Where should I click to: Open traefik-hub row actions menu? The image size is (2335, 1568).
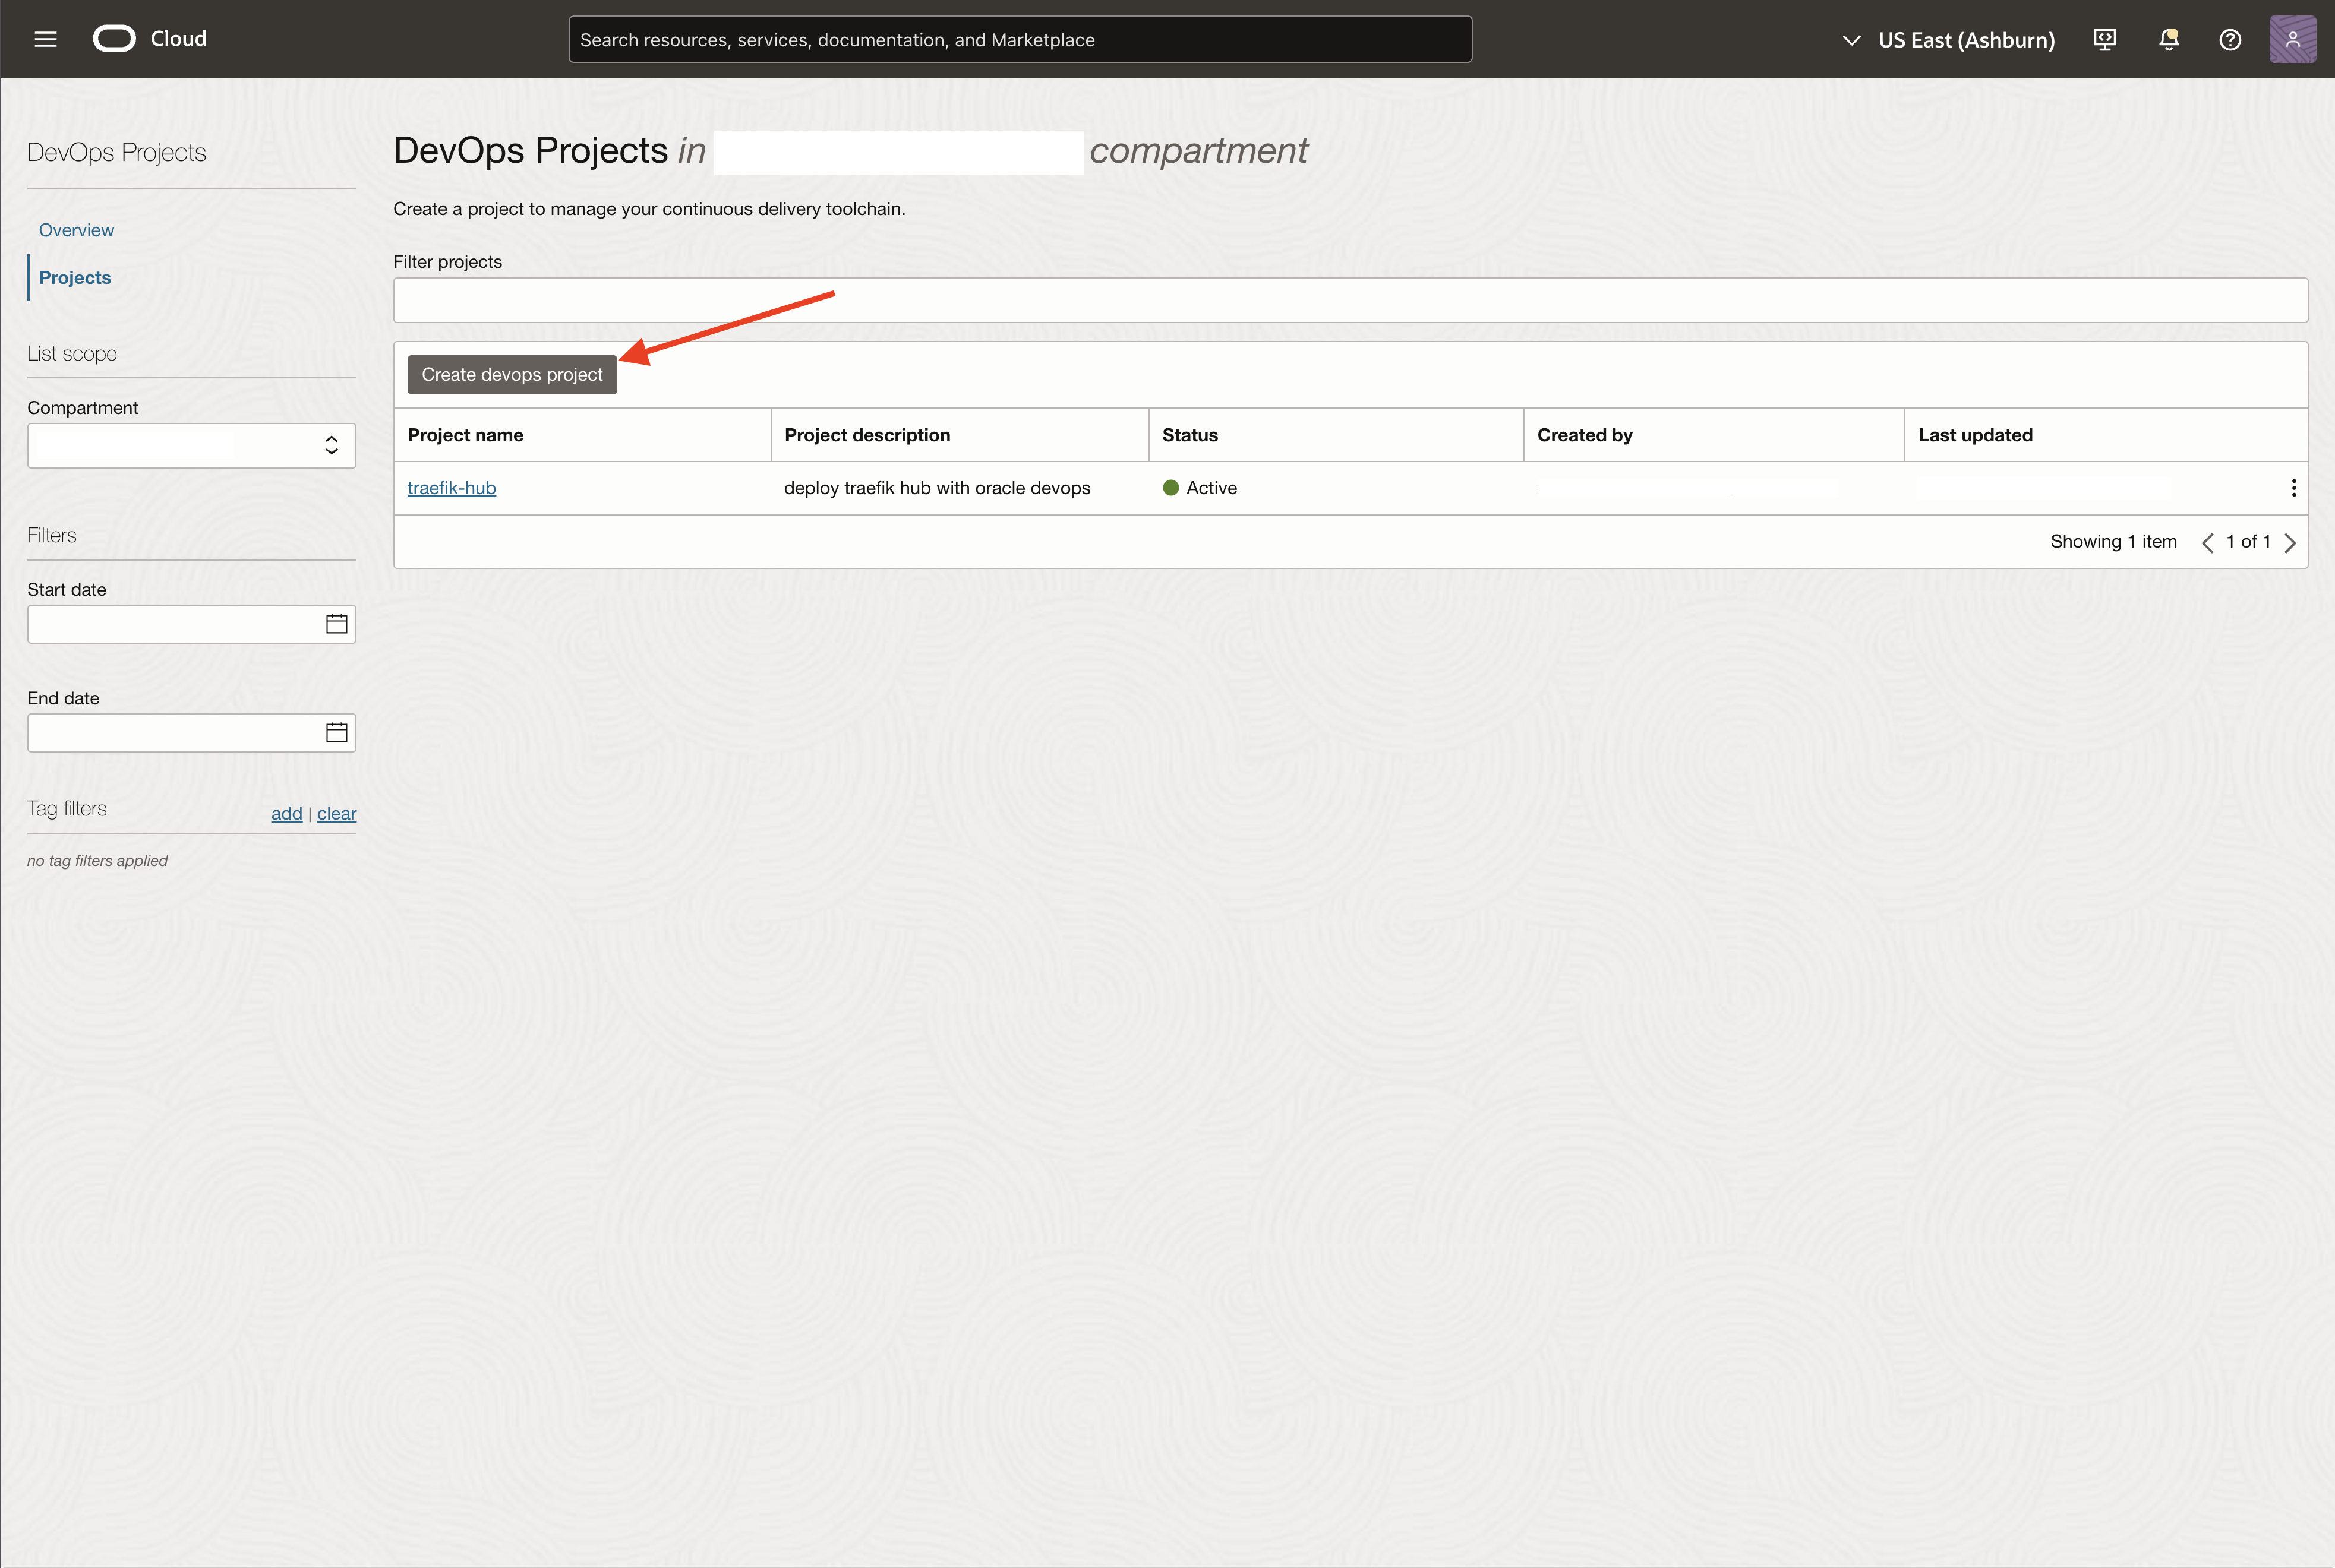[2293, 488]
